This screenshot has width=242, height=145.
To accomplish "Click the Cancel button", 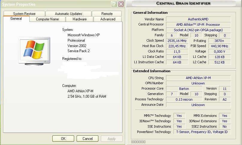I will coord(87,139).
